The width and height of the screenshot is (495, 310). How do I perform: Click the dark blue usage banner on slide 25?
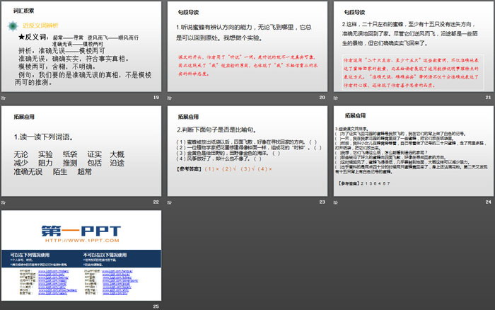81,258
